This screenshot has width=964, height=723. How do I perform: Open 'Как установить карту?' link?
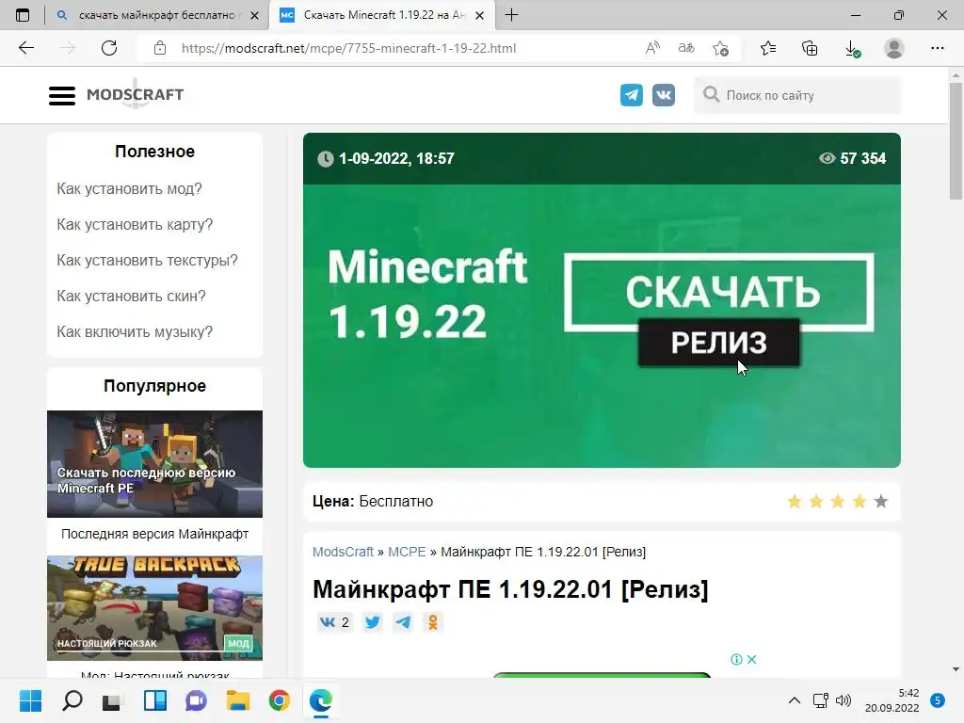click(x=135, y=224)
